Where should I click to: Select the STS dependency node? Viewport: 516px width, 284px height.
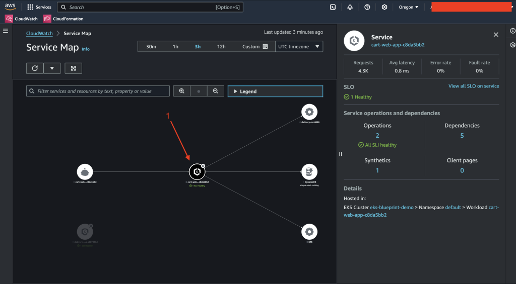click(309, 232)
